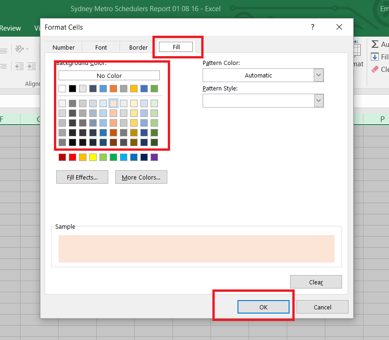Click the orientation icon in ribbon
The image size is (389, 340).
pyautogui.click(x=20, y=49)
